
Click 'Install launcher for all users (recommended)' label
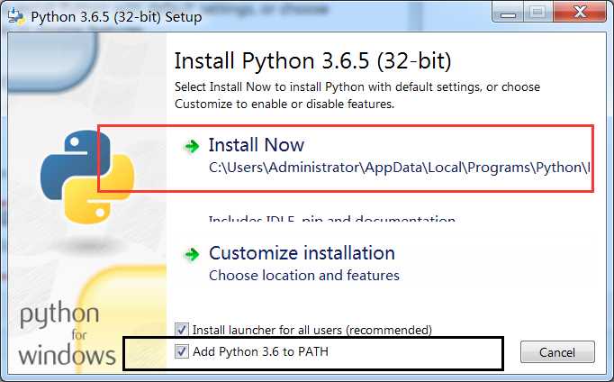(x=312, y=330)
